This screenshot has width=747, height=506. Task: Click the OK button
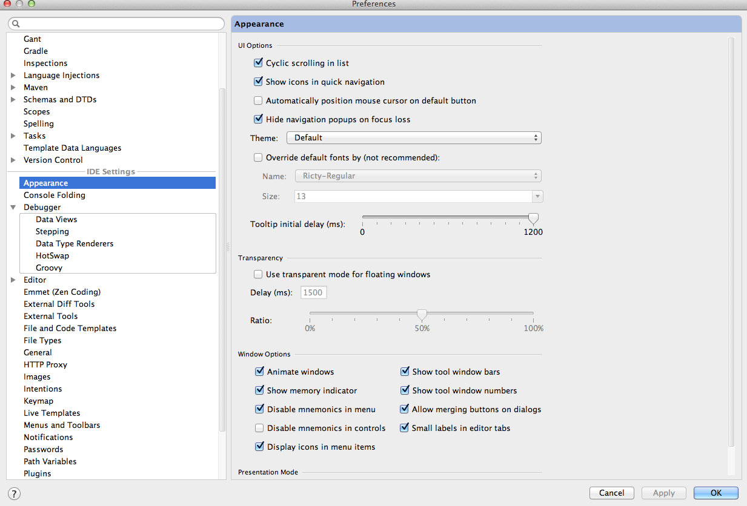715,493
